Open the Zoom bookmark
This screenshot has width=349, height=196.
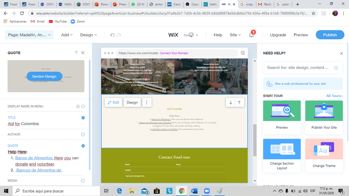coord(78,21)
